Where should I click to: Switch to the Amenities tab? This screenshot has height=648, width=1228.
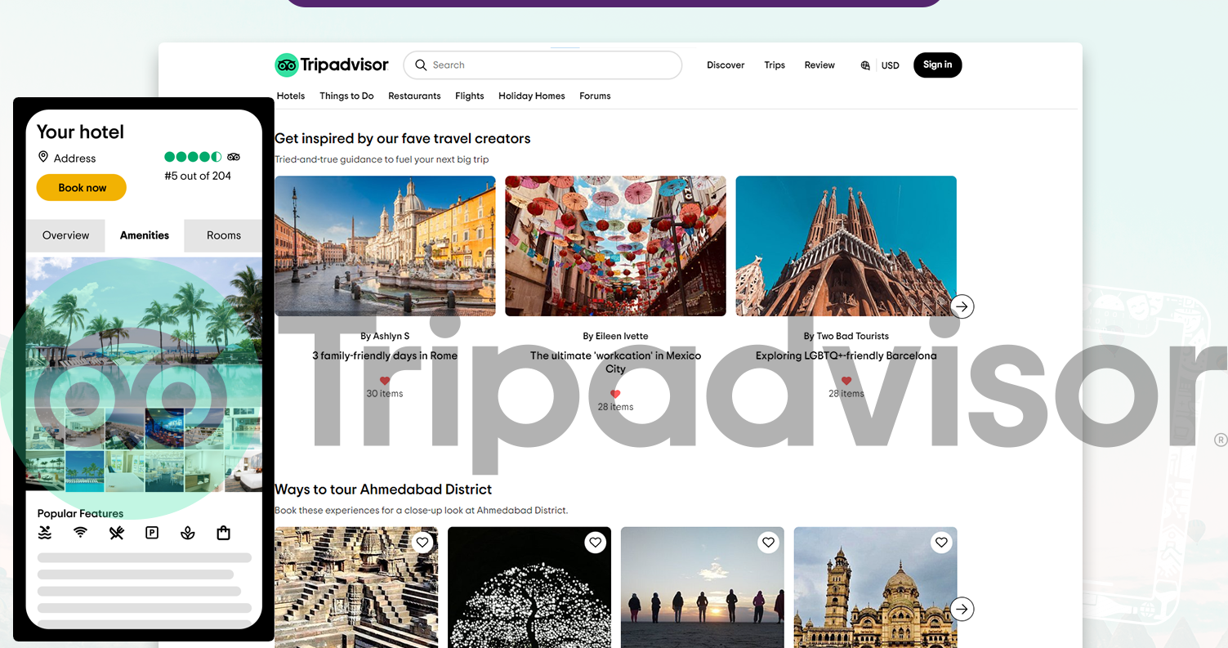coord(144,235)
